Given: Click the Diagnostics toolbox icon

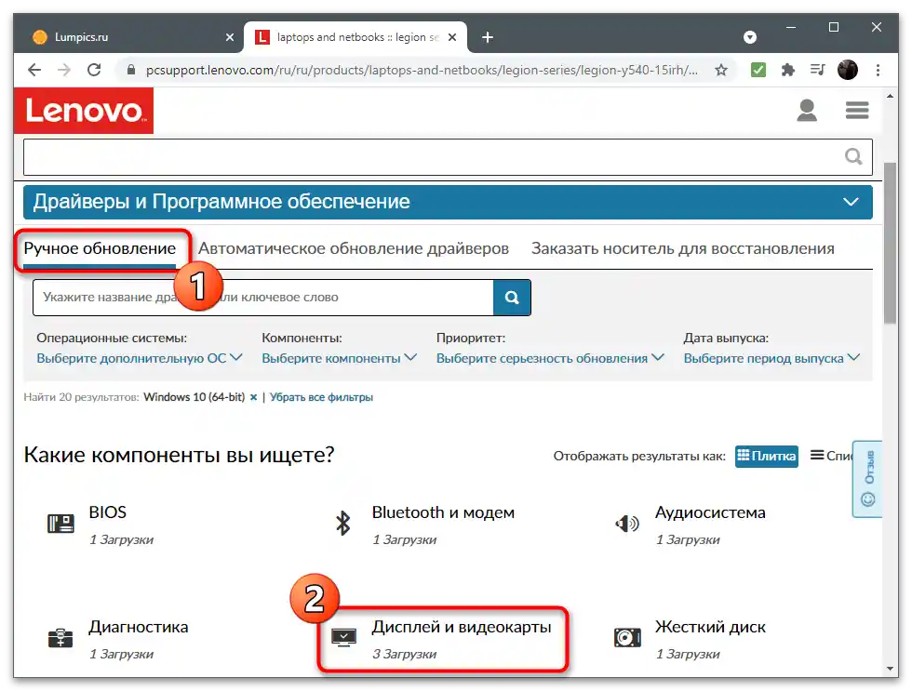Looking at the screenshot, I should [x=60, y=638].
